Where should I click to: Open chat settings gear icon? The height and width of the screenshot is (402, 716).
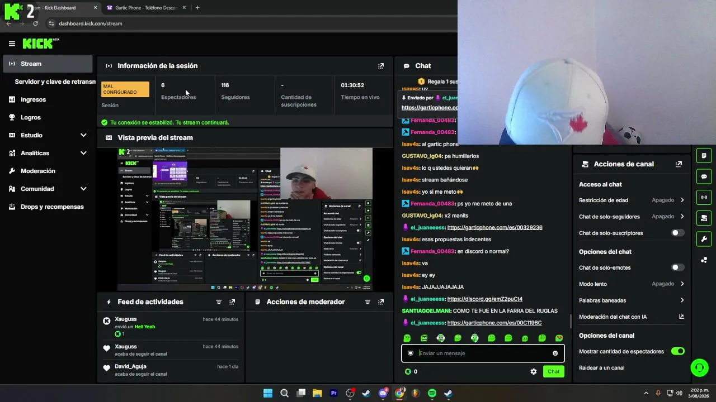[x=534, y=371]
